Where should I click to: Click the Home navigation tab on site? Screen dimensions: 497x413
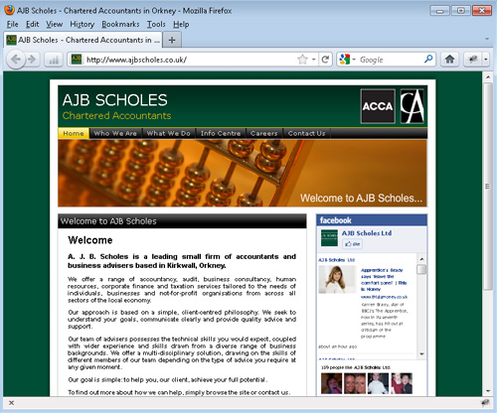74,133
